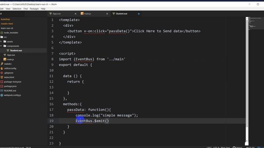Click the assets folder icon
Screen dimensions: 264x148
tap(5, 42)
